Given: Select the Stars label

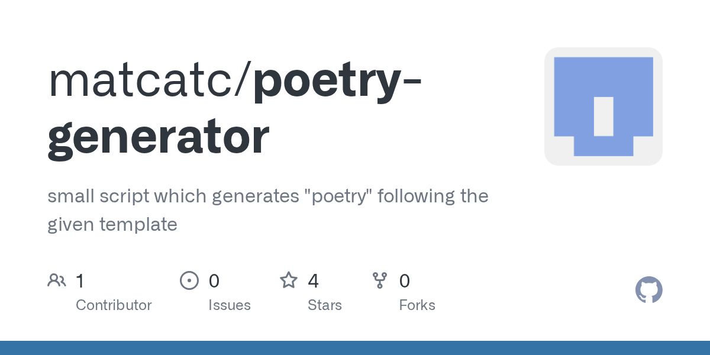Looking at the screenshot, I should 324,305.
